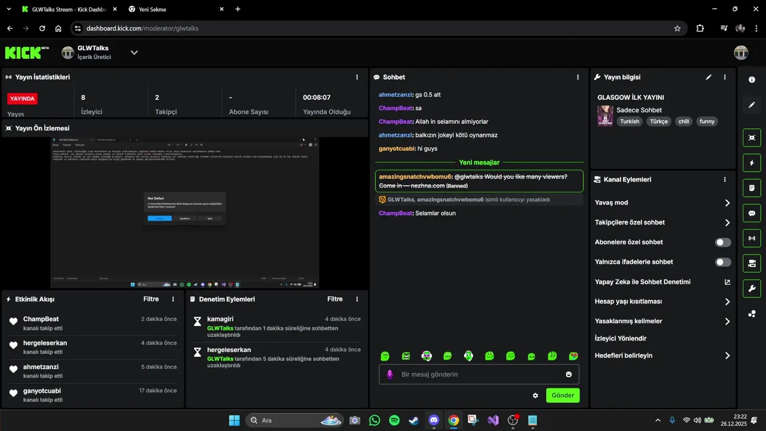The width and height of the screenshot is (766, 431).
Task: Open Filtre in Denetim Eylemleri panel
Action: click(x=335, y=299)
